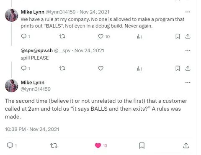Share Mike Lynn's first tweet

click(x=188, y=36)
